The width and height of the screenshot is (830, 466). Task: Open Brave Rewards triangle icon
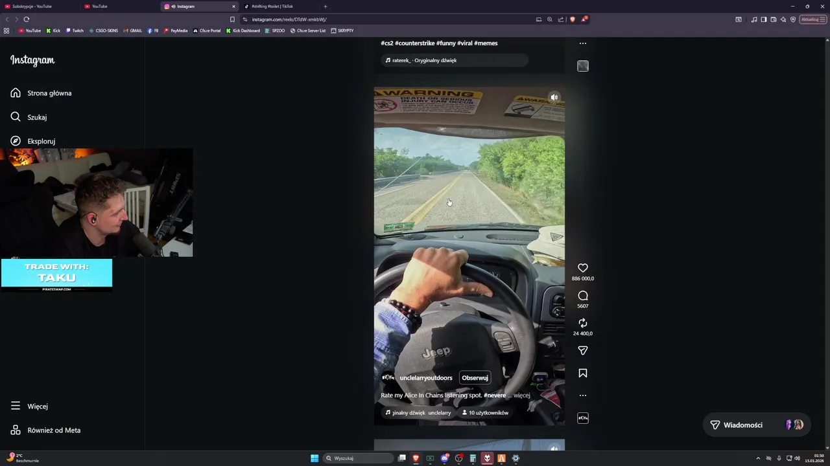(584, 19)
